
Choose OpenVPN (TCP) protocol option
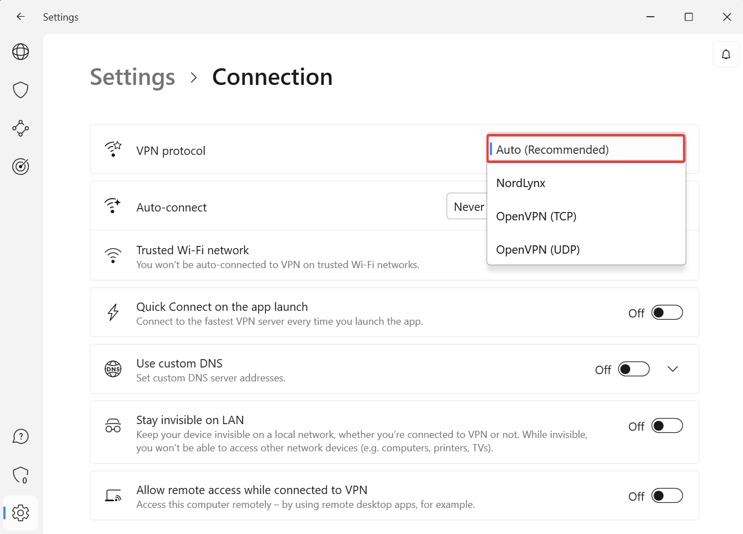point(536,216)
